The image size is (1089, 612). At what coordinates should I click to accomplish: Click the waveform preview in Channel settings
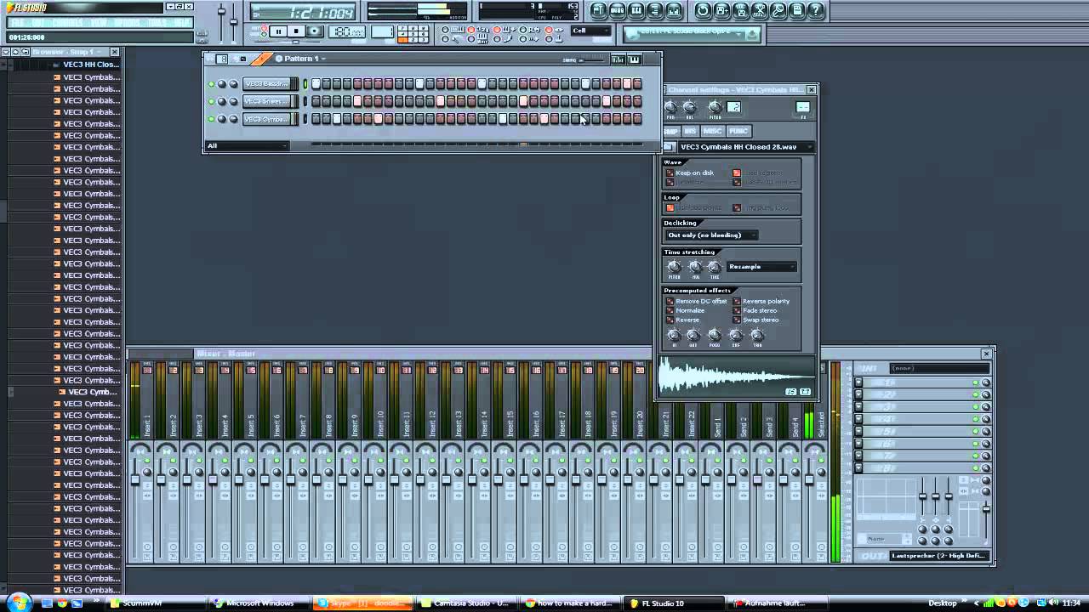[x=737, y=377]
